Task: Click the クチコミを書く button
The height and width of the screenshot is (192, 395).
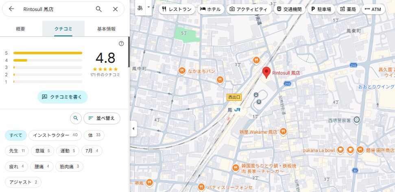Action: pyautogui.click(x=63, y=97)
